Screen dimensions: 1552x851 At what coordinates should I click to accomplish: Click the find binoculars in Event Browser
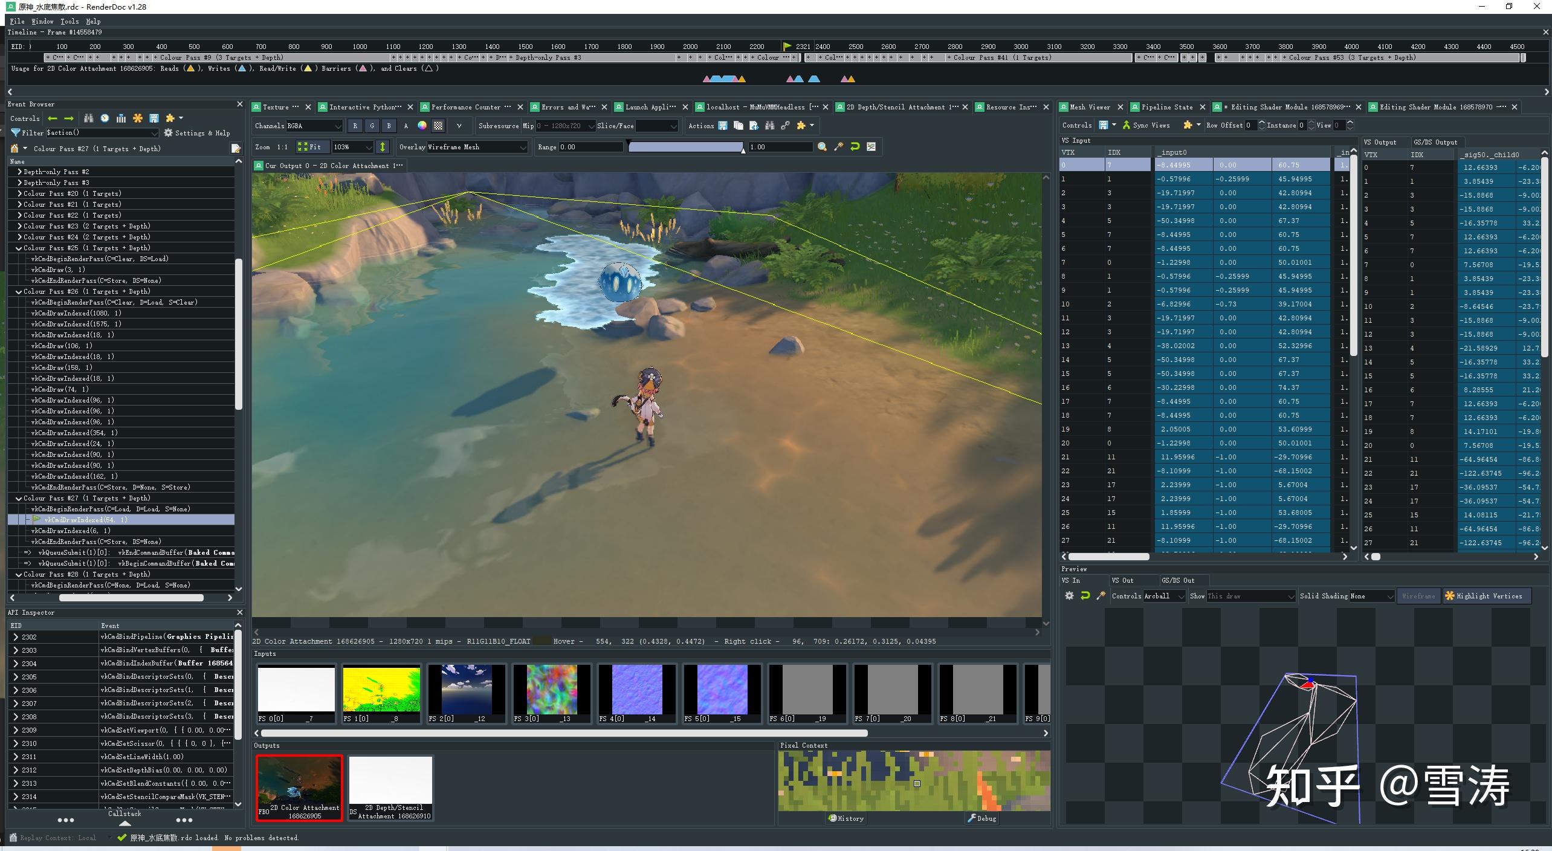(x=89, y=118)
